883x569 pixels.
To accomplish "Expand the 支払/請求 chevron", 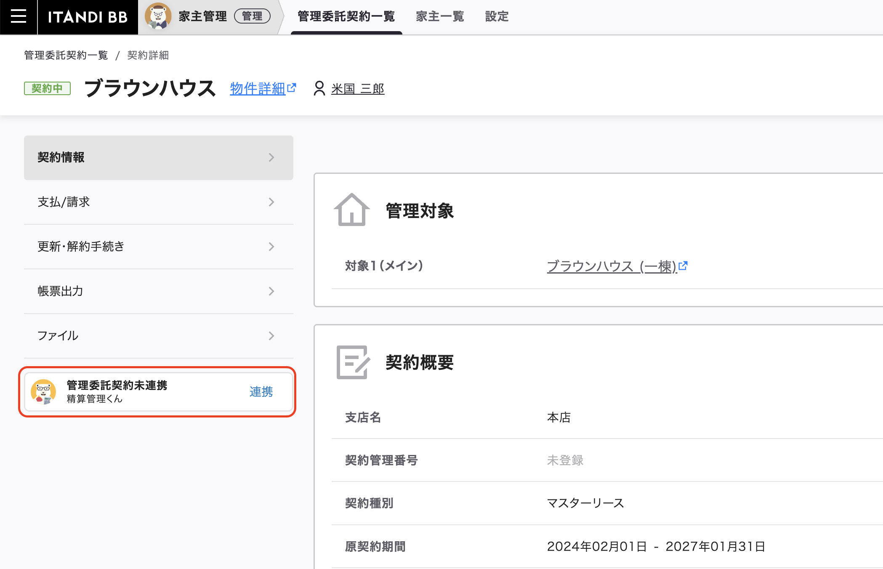I will tap(271, 202).
